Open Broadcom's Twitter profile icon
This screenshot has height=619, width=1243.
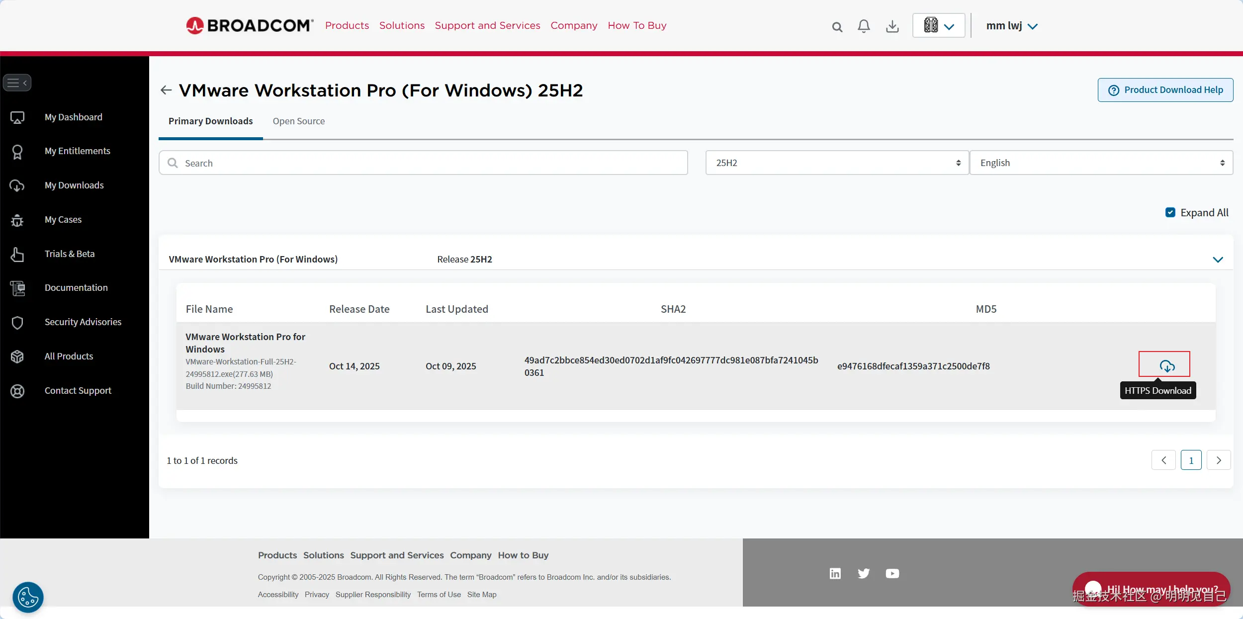[864, 573]
